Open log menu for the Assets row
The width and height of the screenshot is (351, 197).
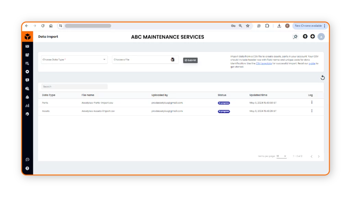point(312,111)
